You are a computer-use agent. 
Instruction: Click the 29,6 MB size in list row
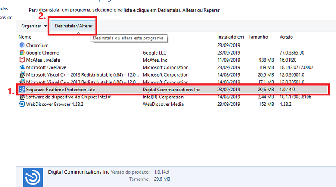(x=266, y=90)
